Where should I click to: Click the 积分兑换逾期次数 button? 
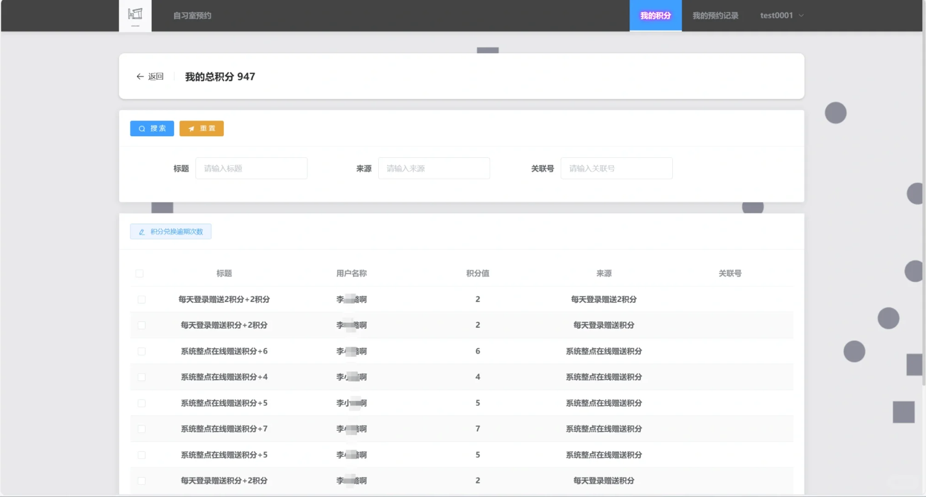point(171,231)
